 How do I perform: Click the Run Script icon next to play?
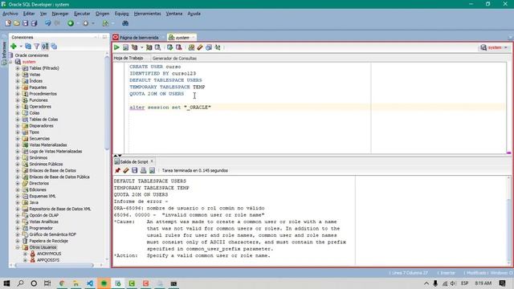pos(125,47)
